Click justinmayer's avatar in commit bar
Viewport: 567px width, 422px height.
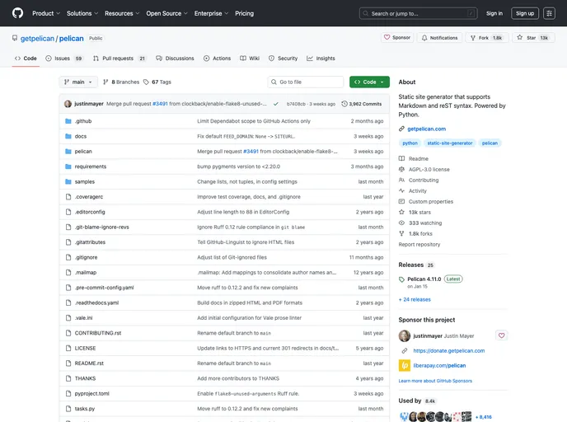click(x=68, y=104)
